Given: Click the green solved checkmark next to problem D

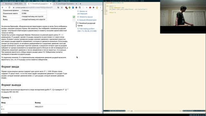Looking at the screenshot, I should (74, 17).
